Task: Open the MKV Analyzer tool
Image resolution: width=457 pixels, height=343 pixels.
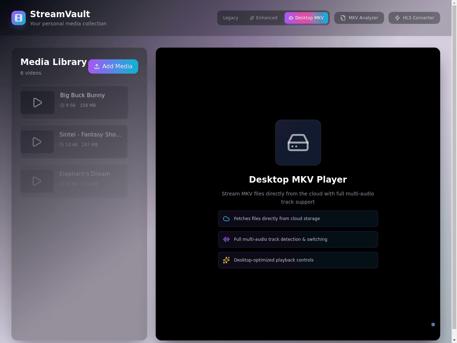Action: (359, 18)
